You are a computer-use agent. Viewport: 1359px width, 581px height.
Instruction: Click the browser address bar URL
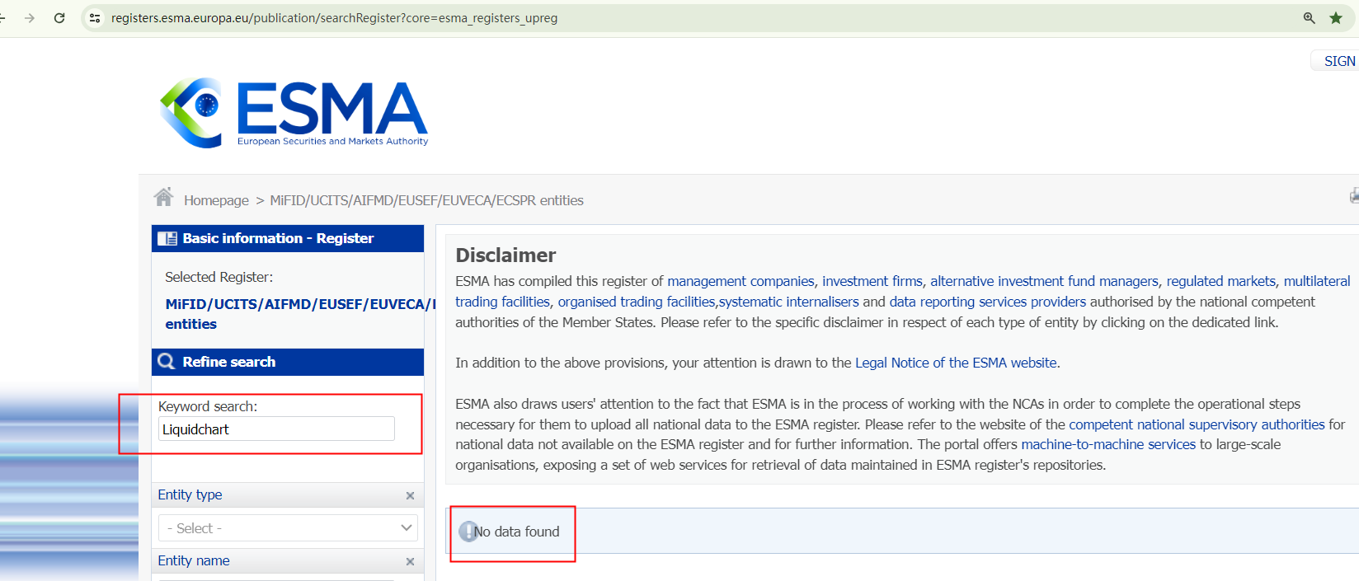click(x=334, y=18)
